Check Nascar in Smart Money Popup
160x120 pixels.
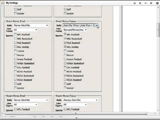pos(65,55)
